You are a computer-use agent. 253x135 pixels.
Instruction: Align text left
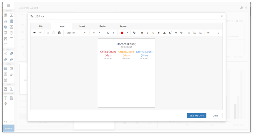tap(208, 33)
